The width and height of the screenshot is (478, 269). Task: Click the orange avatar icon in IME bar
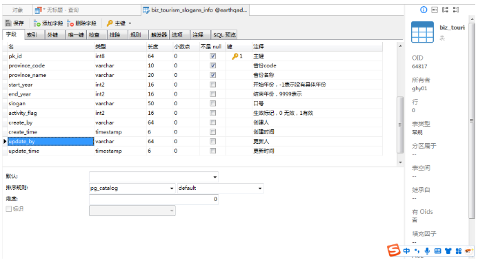[468, 250]
